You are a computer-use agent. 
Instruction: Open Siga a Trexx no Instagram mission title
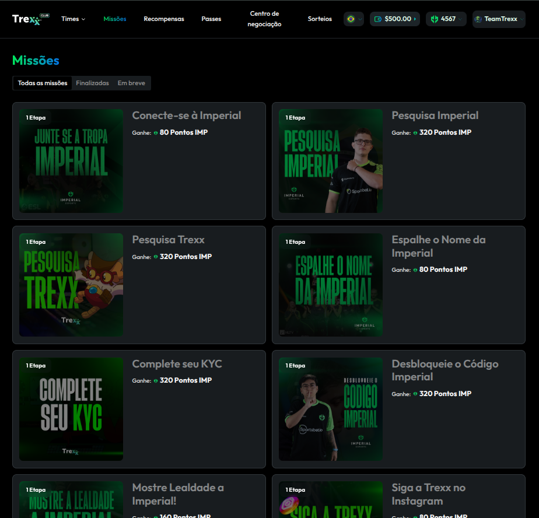pos(429,494)
